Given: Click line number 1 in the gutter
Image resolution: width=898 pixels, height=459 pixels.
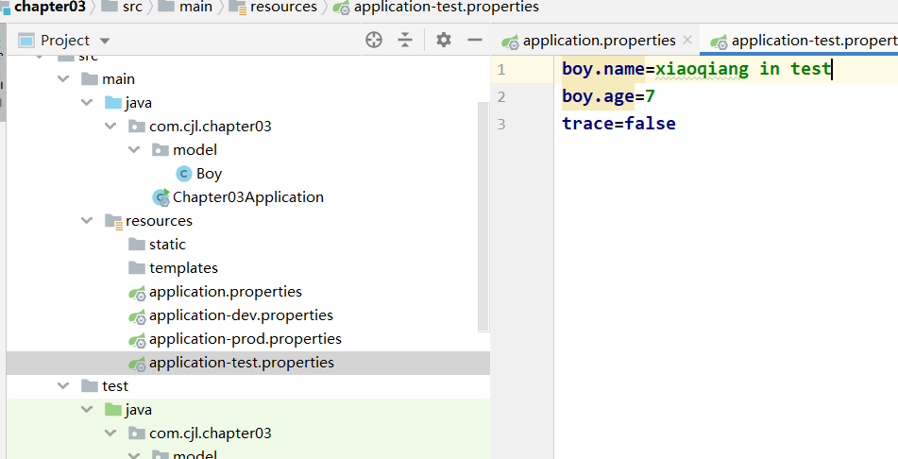Looking at the screenshot, I should 501,69.
